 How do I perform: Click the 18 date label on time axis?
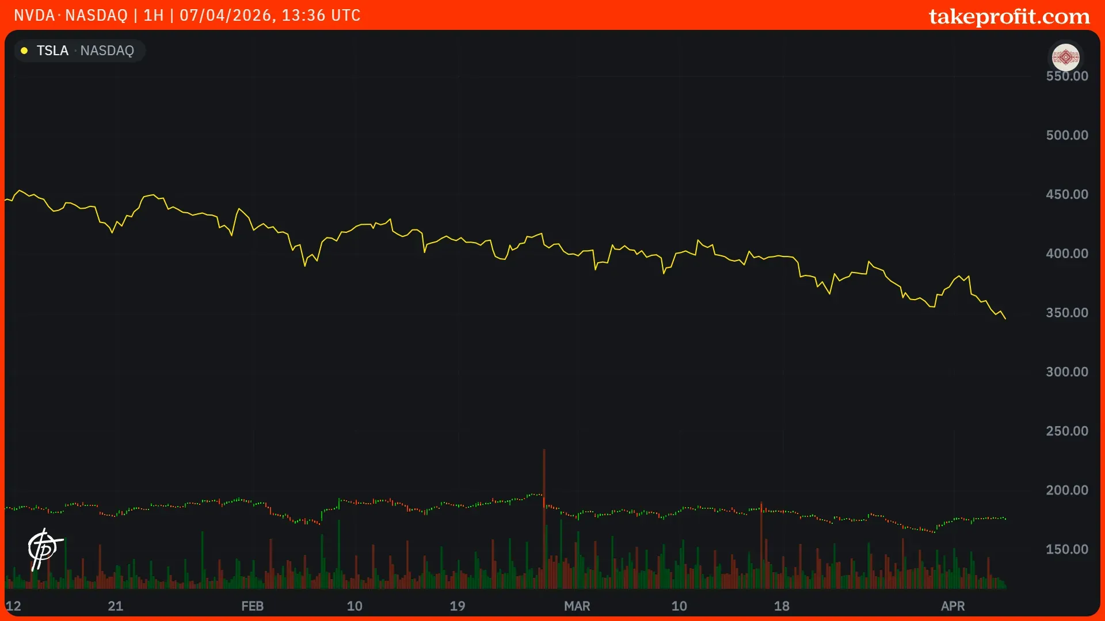782,606
